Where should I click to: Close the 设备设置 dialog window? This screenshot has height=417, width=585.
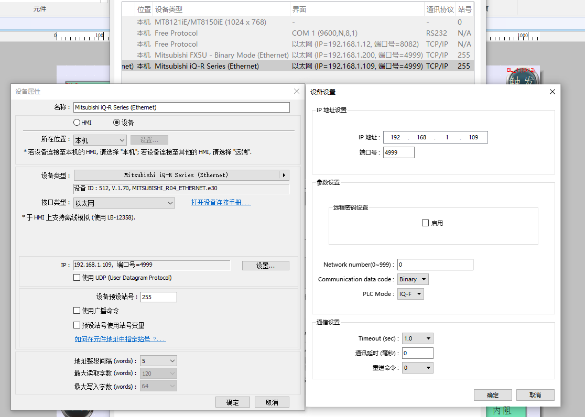(552, 92)
